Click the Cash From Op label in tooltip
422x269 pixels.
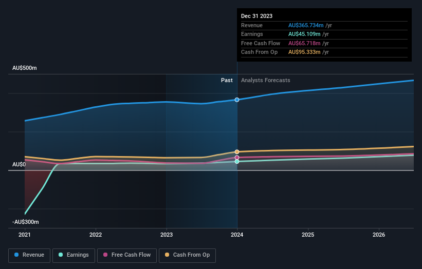point(259,52)
